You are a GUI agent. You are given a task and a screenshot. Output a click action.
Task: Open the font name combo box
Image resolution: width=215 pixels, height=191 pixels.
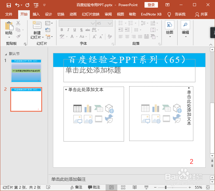click(x=77, y=23)
